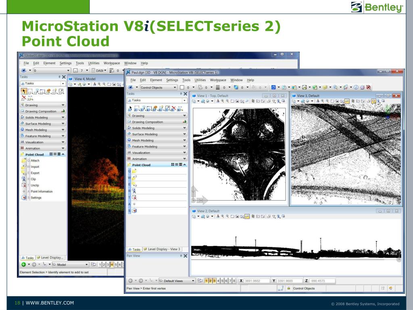The width and height of the screenshot is (413, 310).
Task: Open the Control Objects level dropdown in Paul.dgn
Action: click(158, 88)
